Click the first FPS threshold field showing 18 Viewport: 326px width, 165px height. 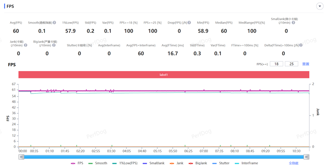pos(276,64)
